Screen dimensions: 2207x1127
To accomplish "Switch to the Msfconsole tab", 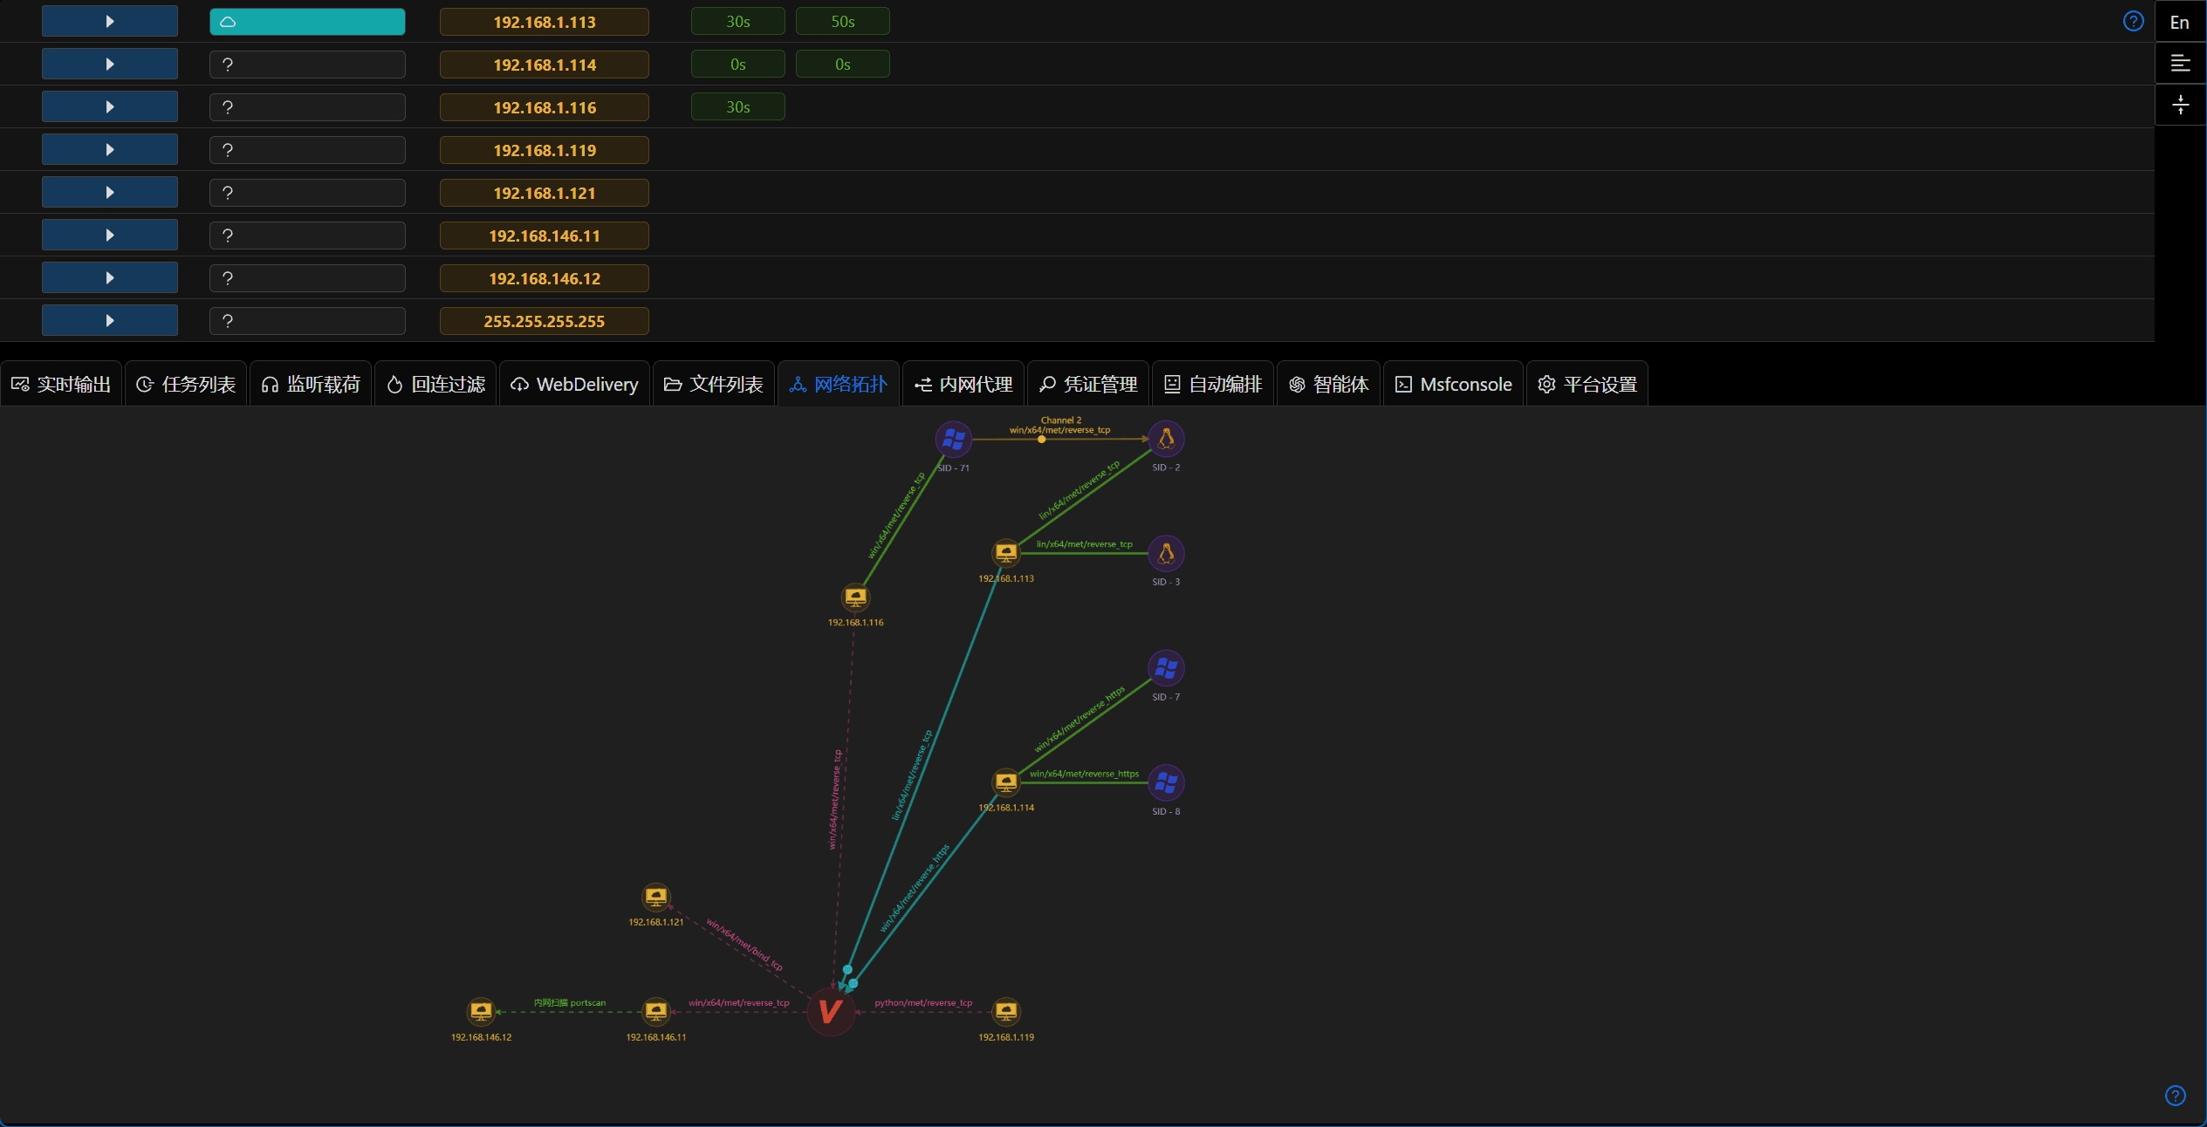I will (1453, 385).
